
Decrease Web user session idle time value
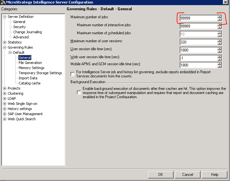pos(219,59)
